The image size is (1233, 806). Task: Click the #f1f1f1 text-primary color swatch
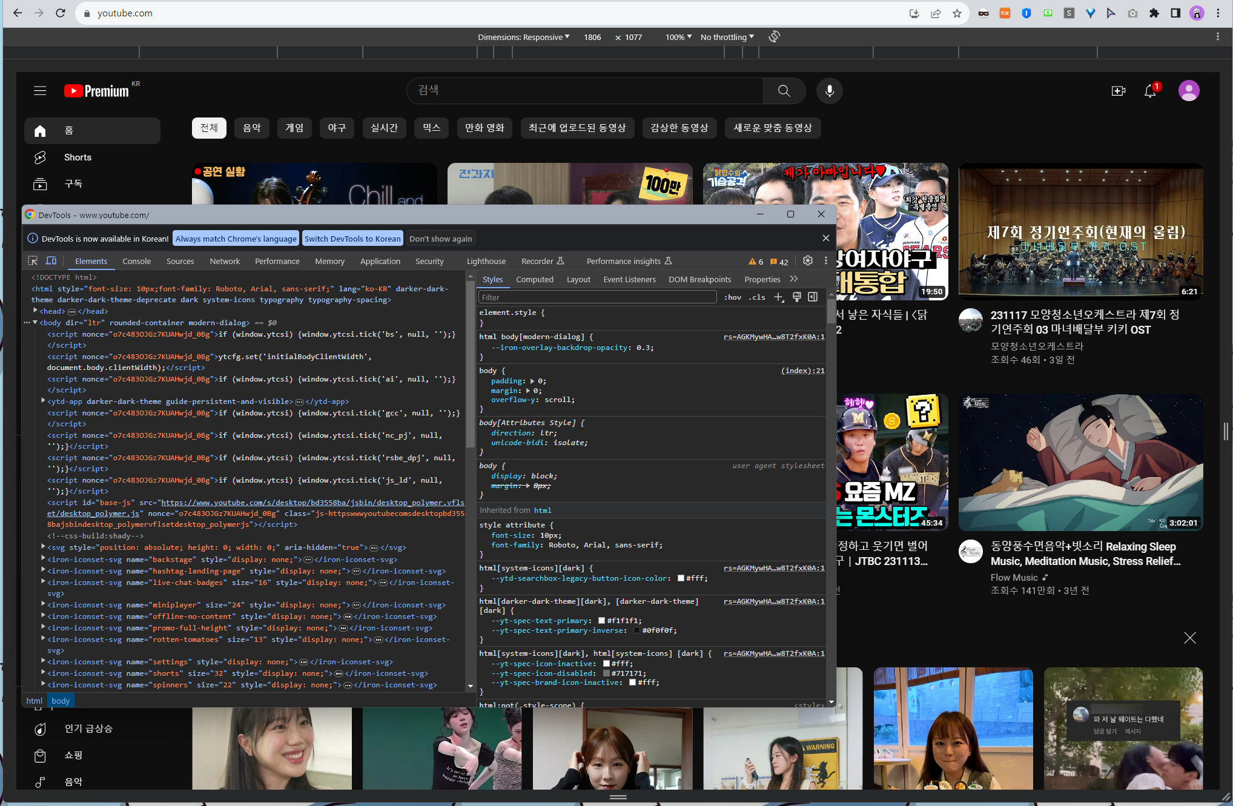[x=601, y=621]
